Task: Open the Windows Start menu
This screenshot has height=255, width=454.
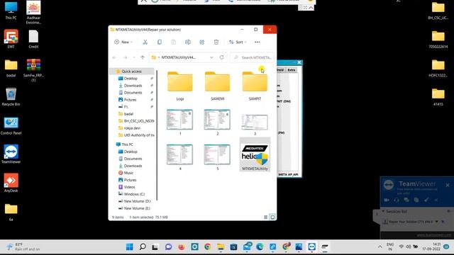Action: [129, 246]
